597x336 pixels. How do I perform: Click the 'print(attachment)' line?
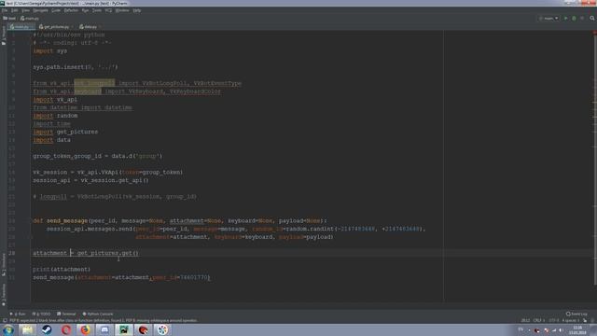62,270
